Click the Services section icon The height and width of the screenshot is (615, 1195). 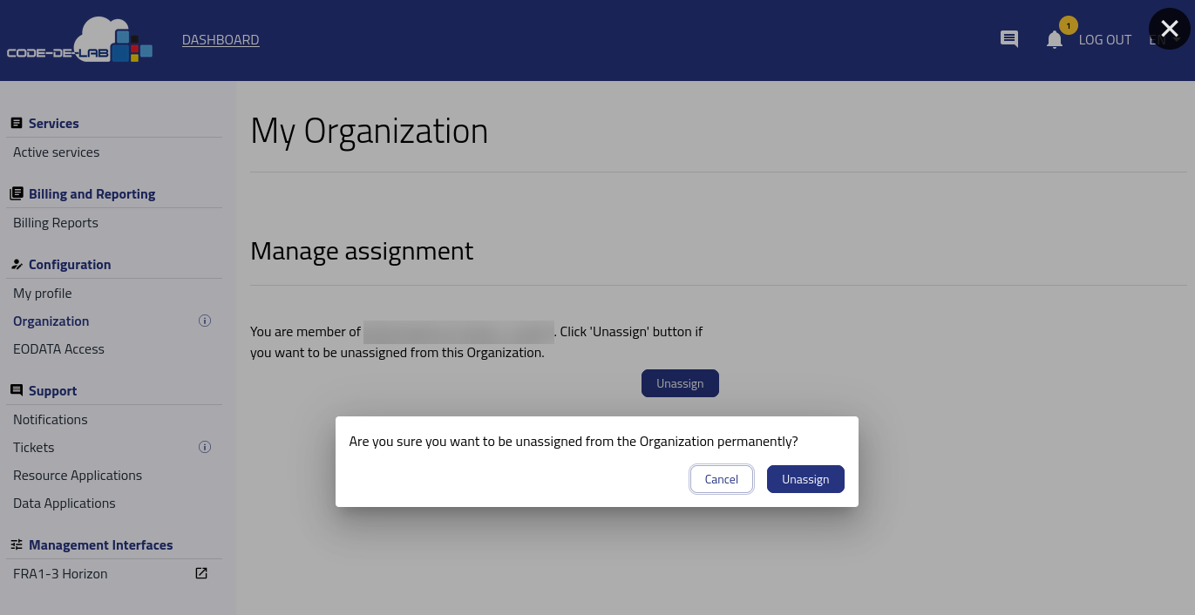point(17,124)
